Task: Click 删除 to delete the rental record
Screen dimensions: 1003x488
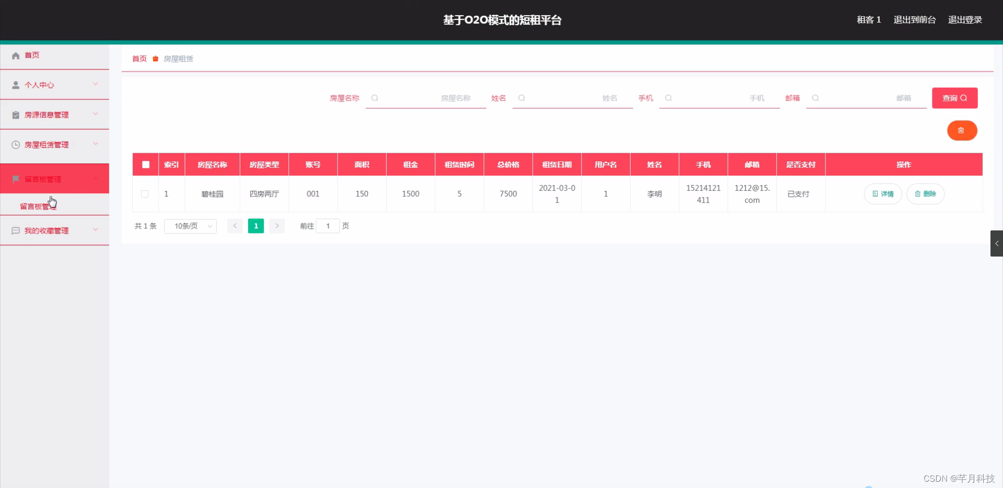Action: point(925,194)
